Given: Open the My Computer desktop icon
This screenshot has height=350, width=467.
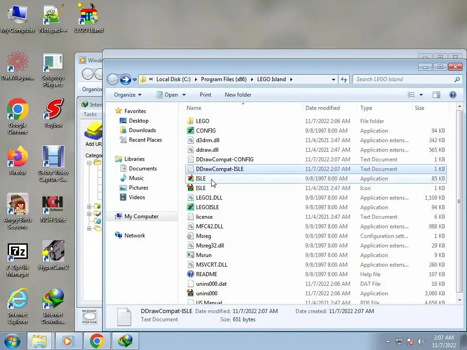Looking at the screenshot, I should [x=18, y=18].
